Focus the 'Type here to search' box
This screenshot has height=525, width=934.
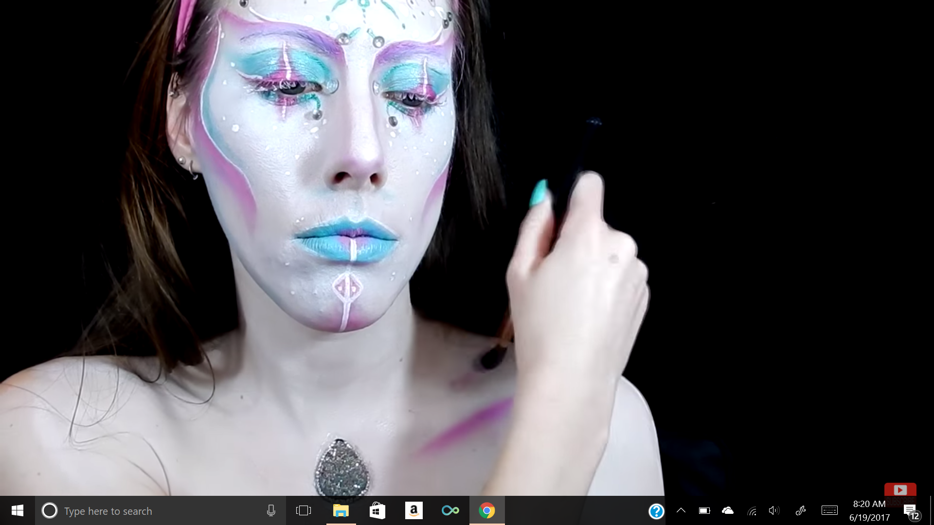click(161, 510)
